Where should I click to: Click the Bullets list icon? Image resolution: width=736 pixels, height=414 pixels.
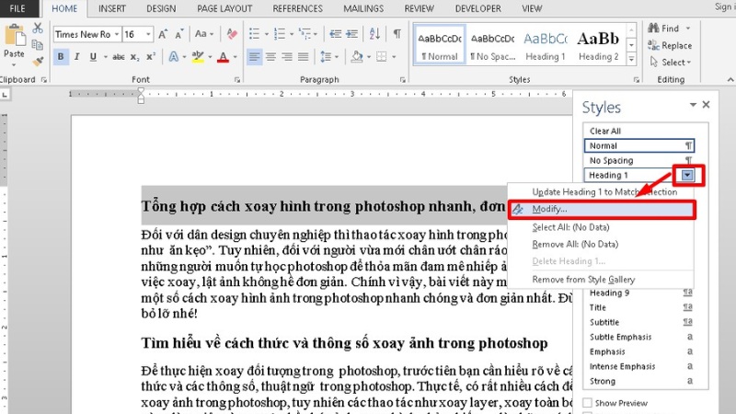(x=255, y=34)
